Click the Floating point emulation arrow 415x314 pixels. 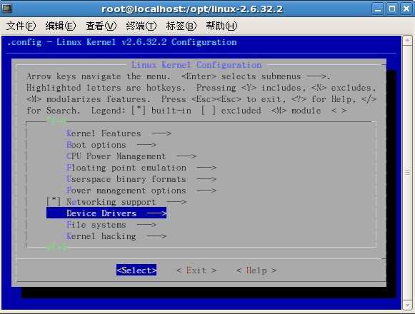click(206, 168)
